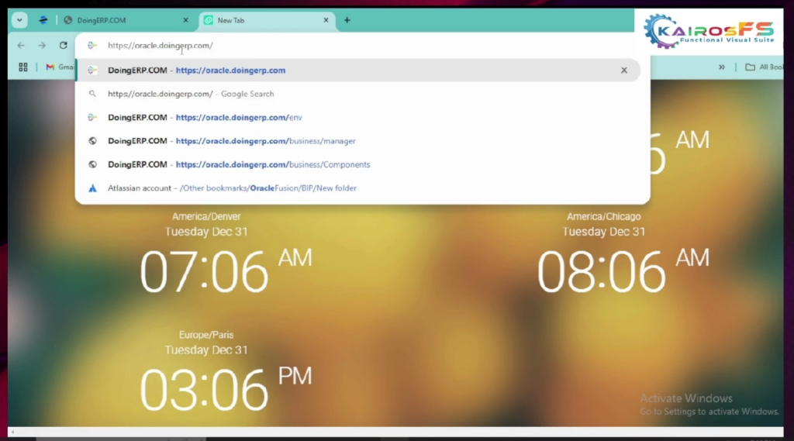Open the Gmail bookmark

[x=60, y=67]
